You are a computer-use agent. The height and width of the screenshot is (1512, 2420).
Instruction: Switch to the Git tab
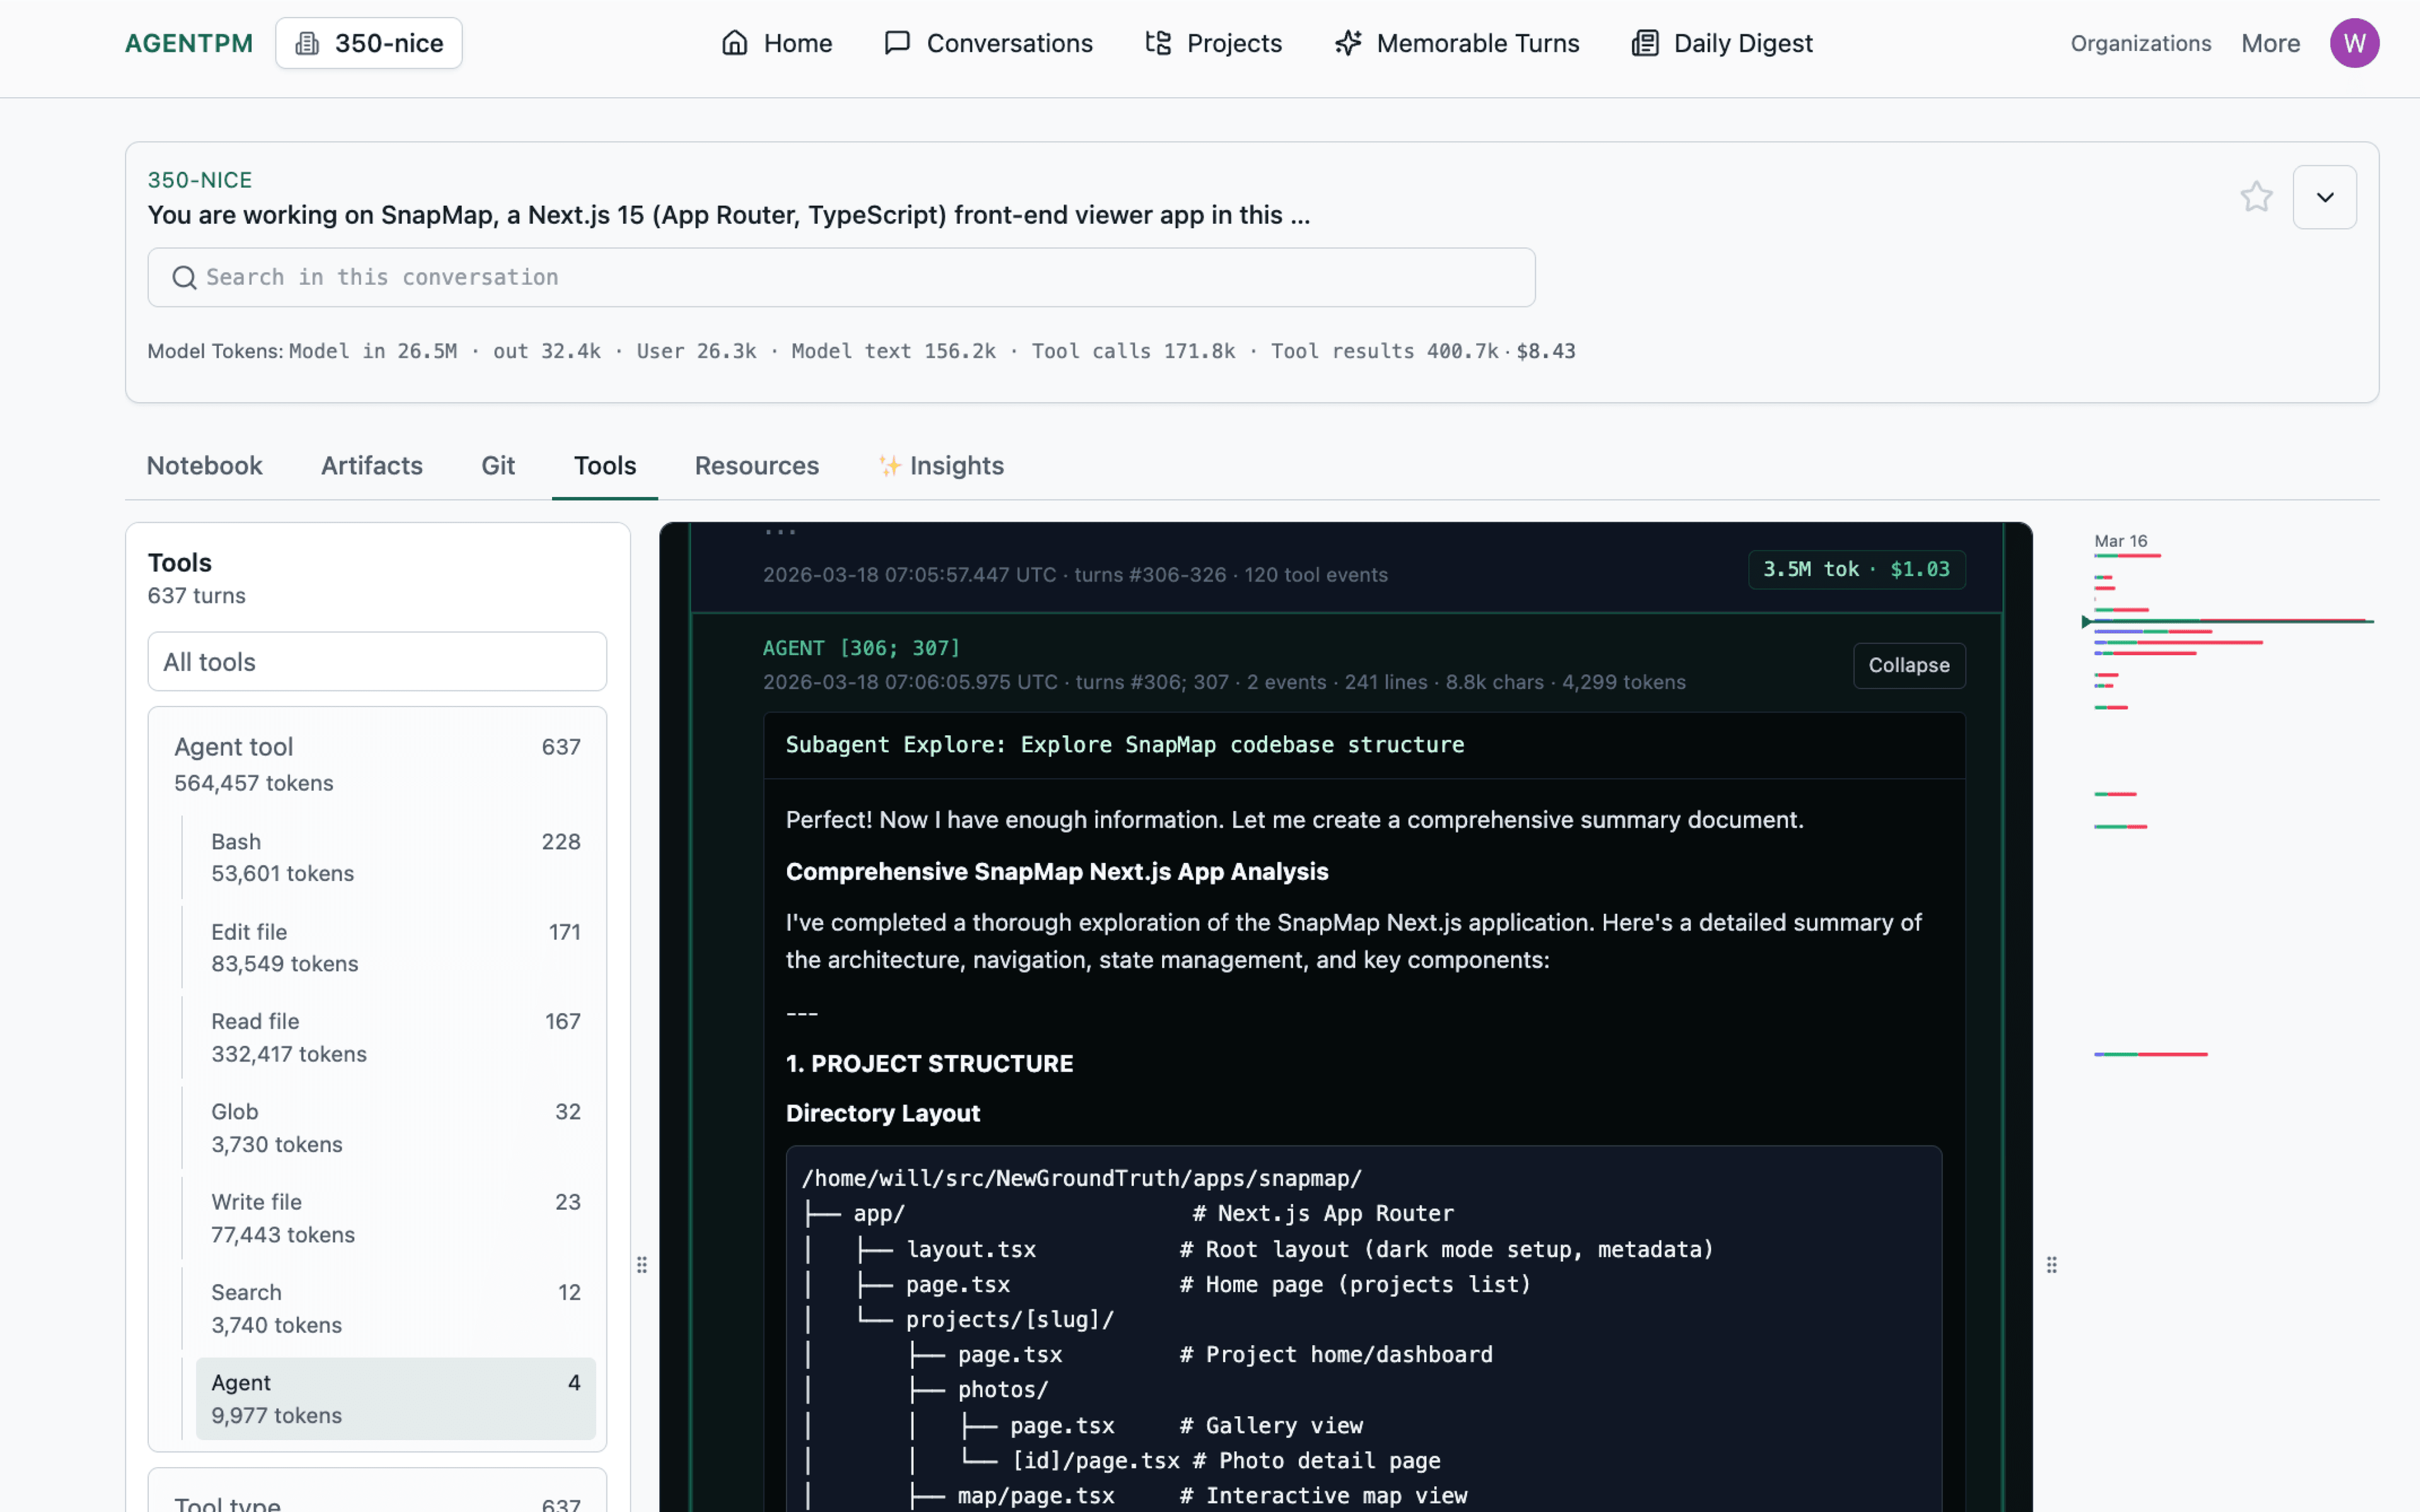(x=498, y=465)
